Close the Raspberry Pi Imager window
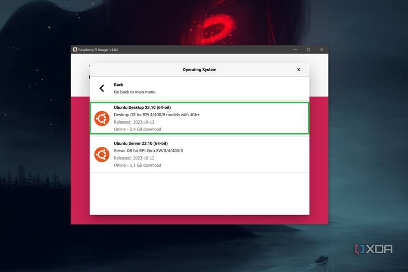 pos(322,49)
